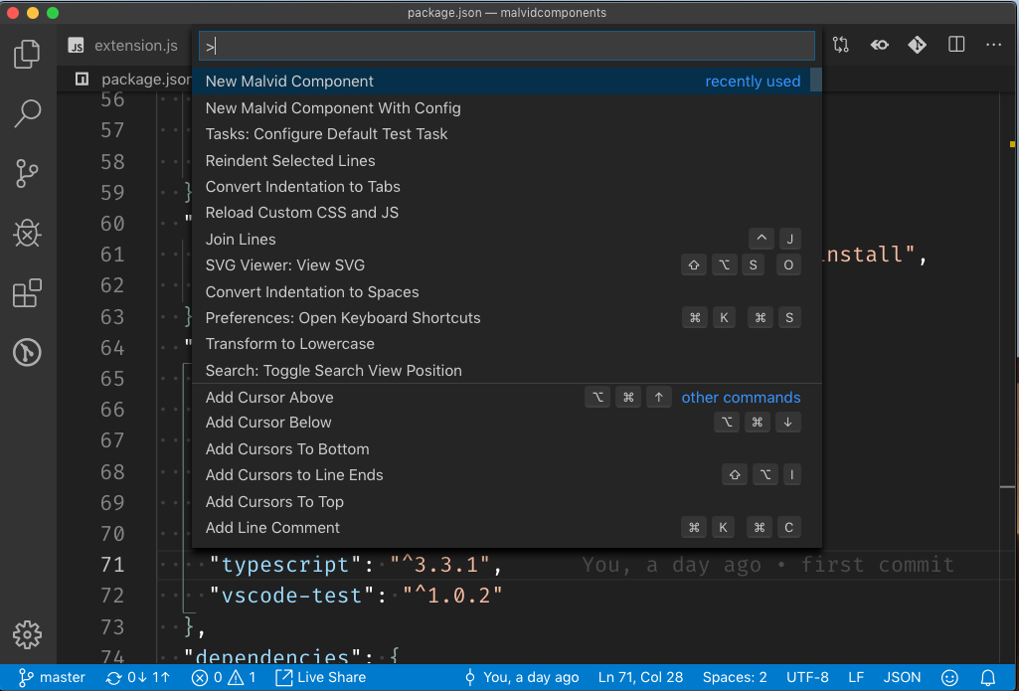1019x691 pixels.
Task: Open the Search view in activity bar
Action: [27, 113]
